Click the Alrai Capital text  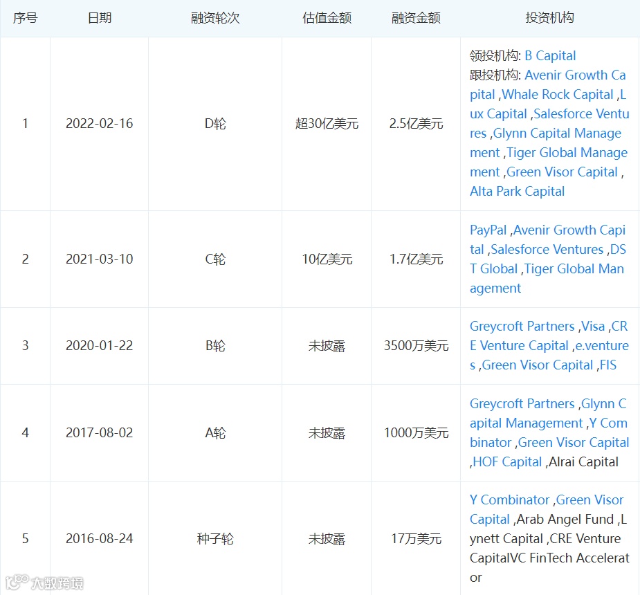tap(583, 461)
